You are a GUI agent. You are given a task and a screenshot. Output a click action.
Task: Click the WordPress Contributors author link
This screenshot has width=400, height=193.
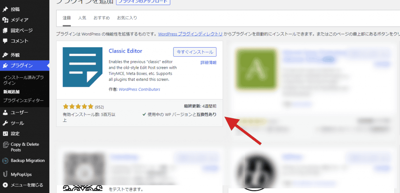click(139, 89)
